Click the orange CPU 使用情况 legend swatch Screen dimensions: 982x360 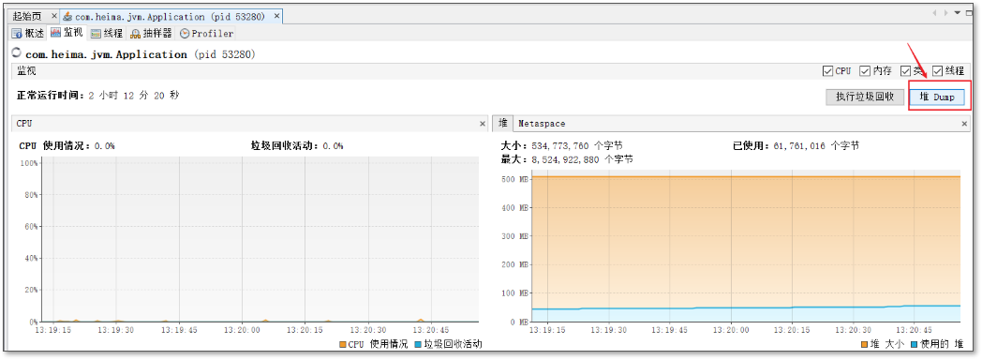coord(343,344)
